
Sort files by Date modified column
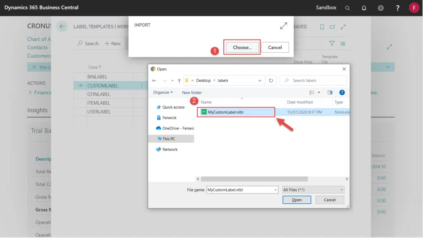[x=300, y=102]
